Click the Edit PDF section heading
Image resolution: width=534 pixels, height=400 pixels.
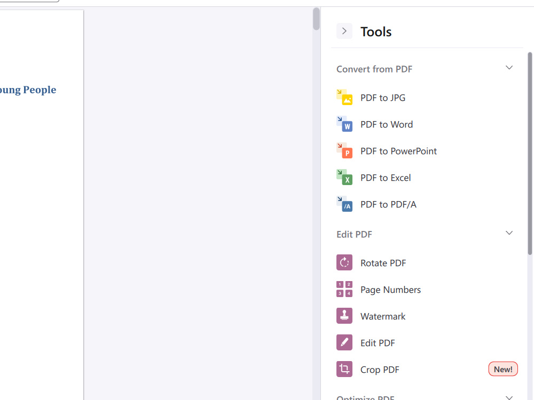click(354, 234)
